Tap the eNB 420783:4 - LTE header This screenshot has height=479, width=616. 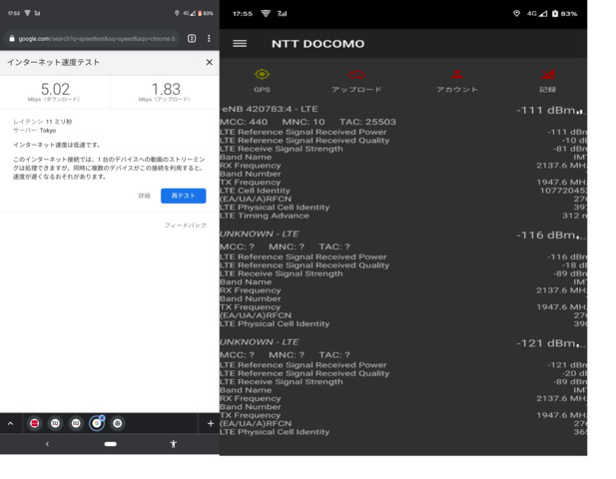click(x=270, y=109)
